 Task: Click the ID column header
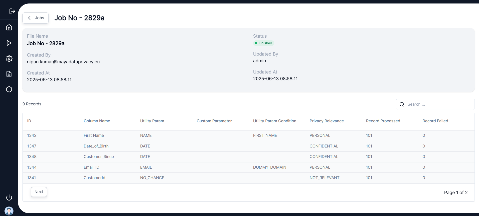[29, 121]
